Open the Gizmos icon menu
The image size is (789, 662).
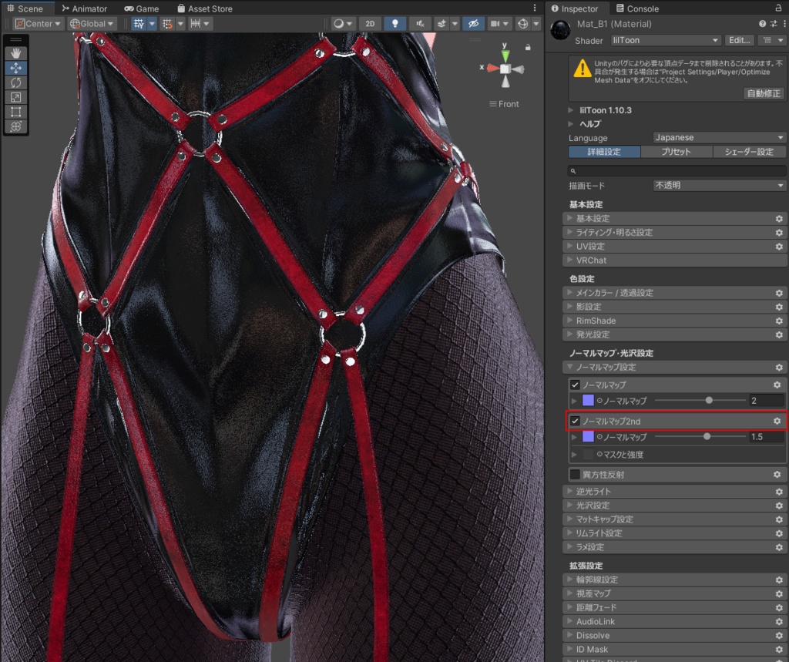523,24
